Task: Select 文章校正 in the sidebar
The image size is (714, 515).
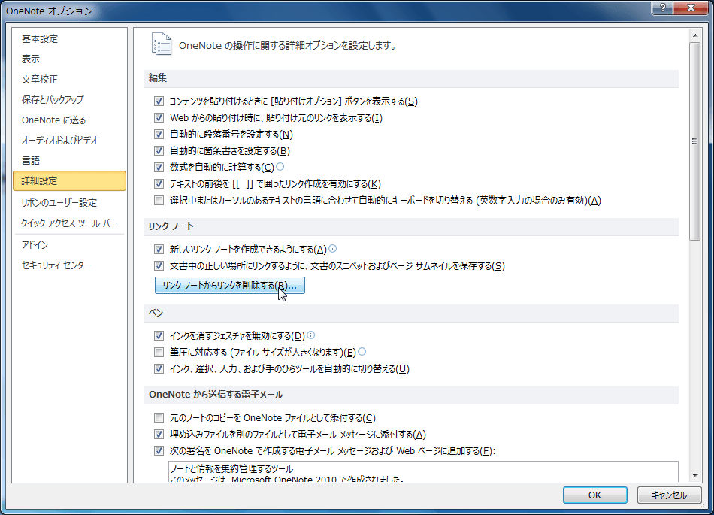Action: [x=69, y=79]
